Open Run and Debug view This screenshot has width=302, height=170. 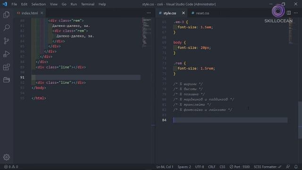pyautogui.click(x=6, y=54)
